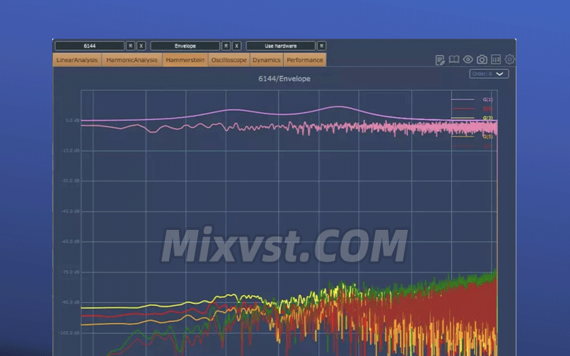
Task: Toggle the eye visibility icon
Action: [x=468, y=60]
